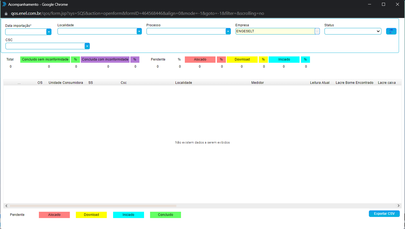Click the red Alocado summary header
This screenshot has height=229, width=405.
pos(200,59)
